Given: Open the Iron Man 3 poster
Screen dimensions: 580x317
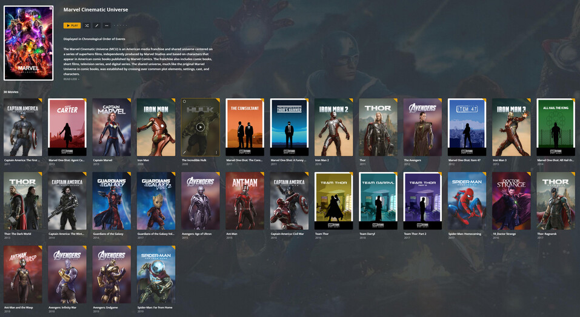Looking at the screenshot, I should pos(511,127).
